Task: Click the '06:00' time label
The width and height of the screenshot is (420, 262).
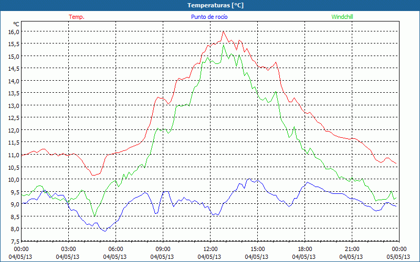Action: [115, 249]
